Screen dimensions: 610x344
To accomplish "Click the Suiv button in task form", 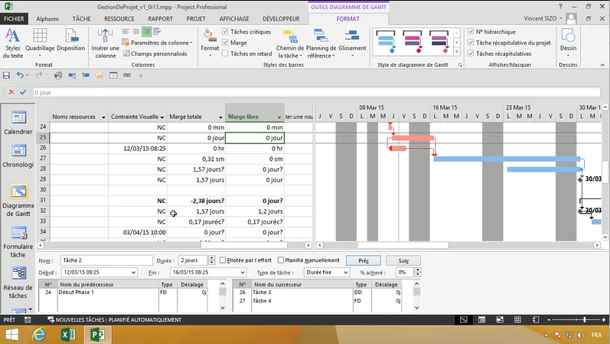I will click(403, 260).
